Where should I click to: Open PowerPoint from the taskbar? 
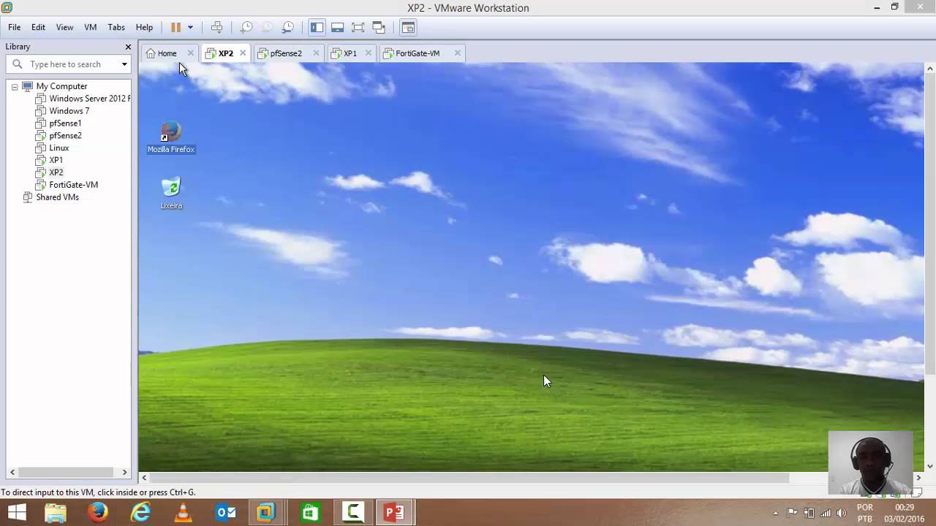pyautogui.click(x=395, y=513)
